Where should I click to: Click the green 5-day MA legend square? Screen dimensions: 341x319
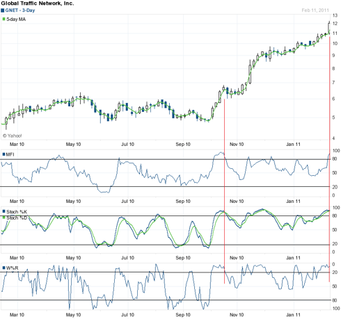click(x=3, y=19)
